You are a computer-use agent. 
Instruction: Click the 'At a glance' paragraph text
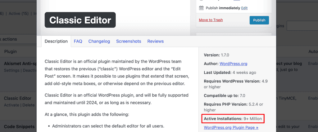pyautogui.click(x=87, y=114)
